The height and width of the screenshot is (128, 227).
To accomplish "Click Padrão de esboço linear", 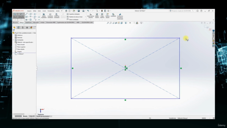I will point(75,17).
